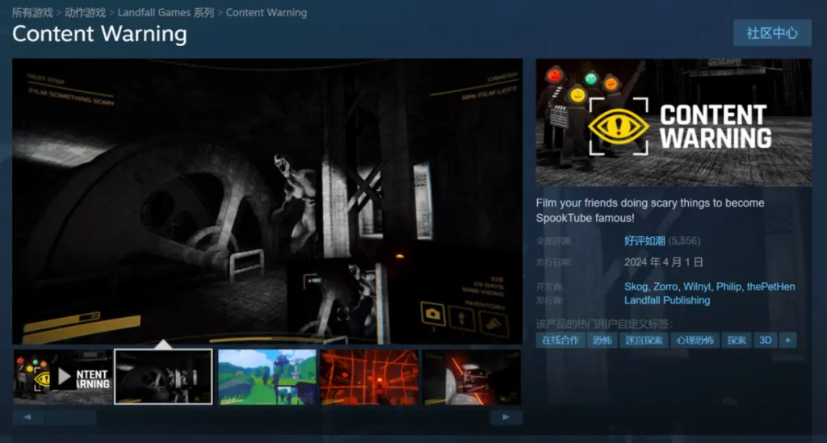Click the right arrow of the thumbnail strip
Image resolution: width=827 pixels, height=443 pixels.
[x=506, y=417]
